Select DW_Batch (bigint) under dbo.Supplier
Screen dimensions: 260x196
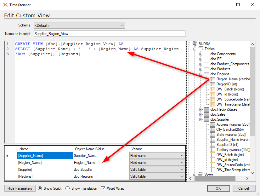pos(230,155)
